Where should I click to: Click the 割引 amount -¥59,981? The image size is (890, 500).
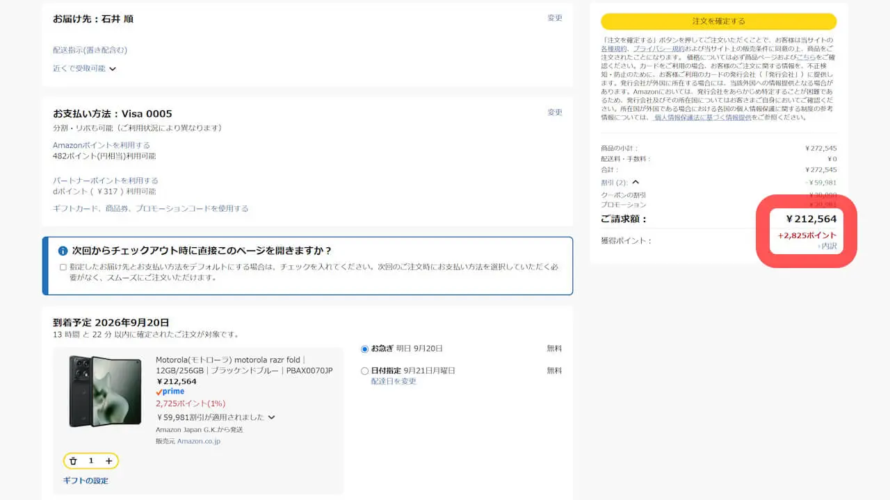[820, 183]
